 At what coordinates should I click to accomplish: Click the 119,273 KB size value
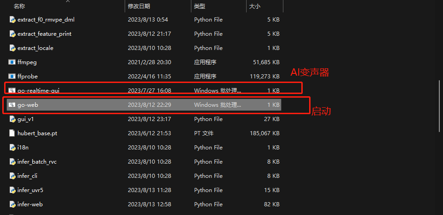[x=265, y=76]
